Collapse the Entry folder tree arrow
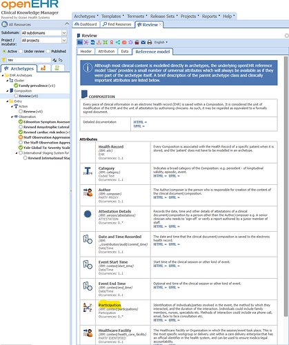 (x=7, y=101)
